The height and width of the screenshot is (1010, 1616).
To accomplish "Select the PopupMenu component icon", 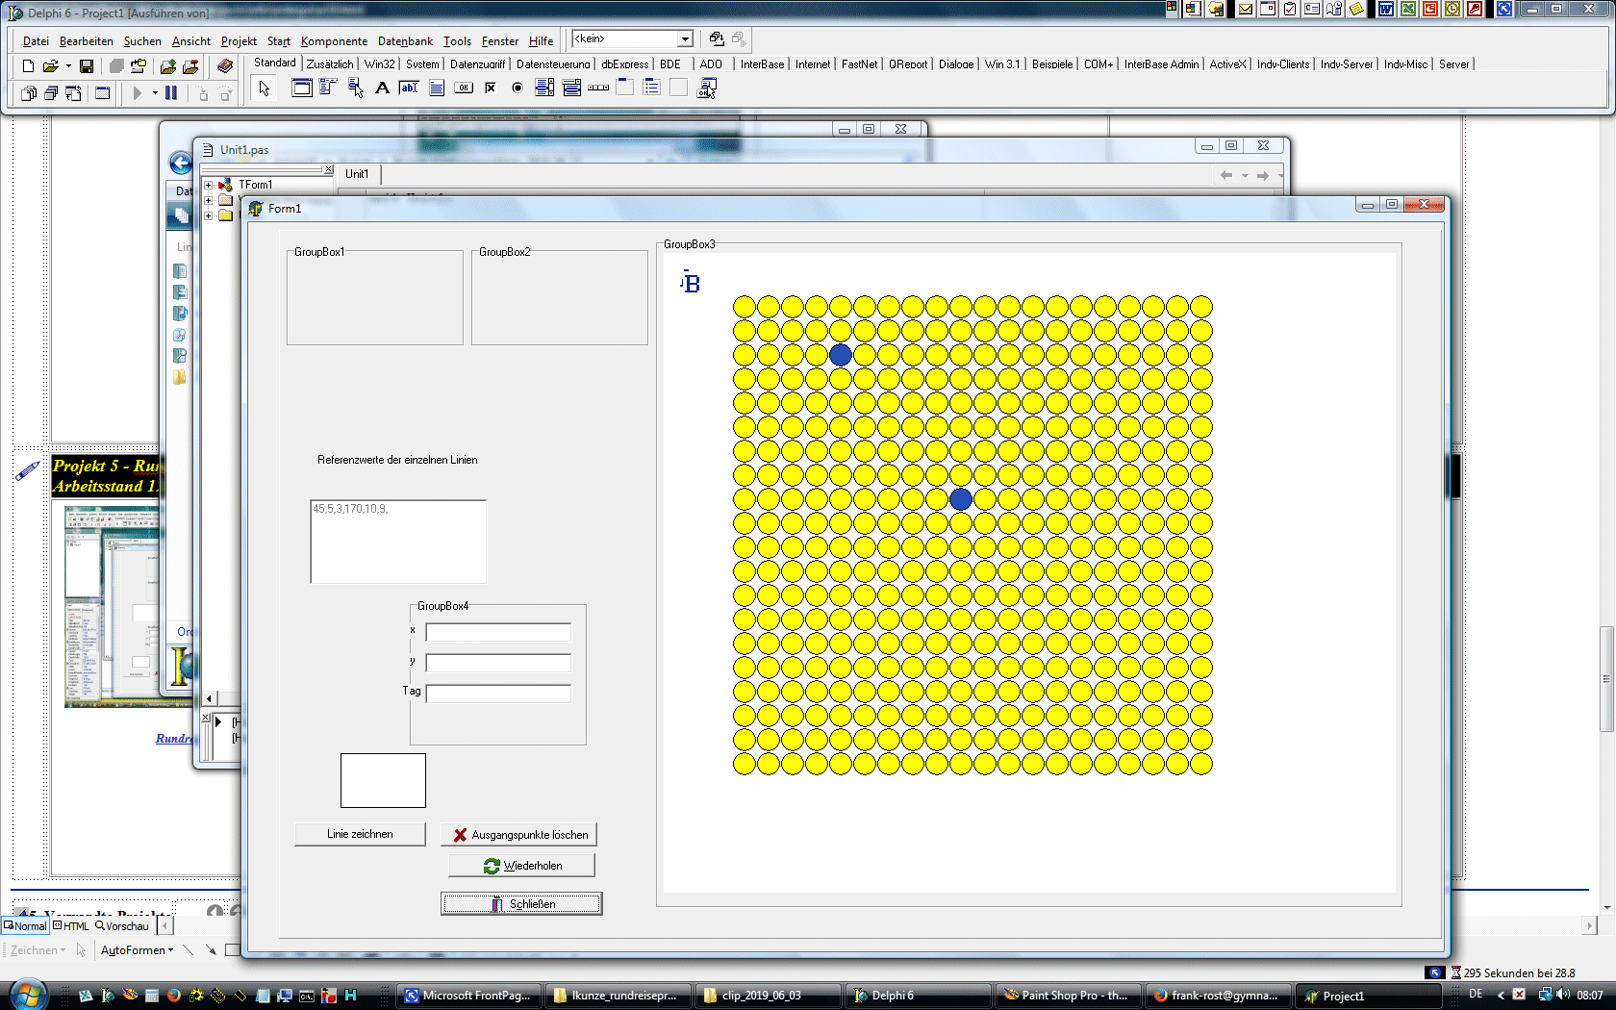I will click(x=356, y=88).
